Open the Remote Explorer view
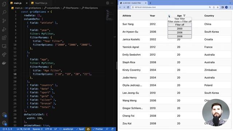This screenshot has height=131, width=233. click(x=4, y=46)
